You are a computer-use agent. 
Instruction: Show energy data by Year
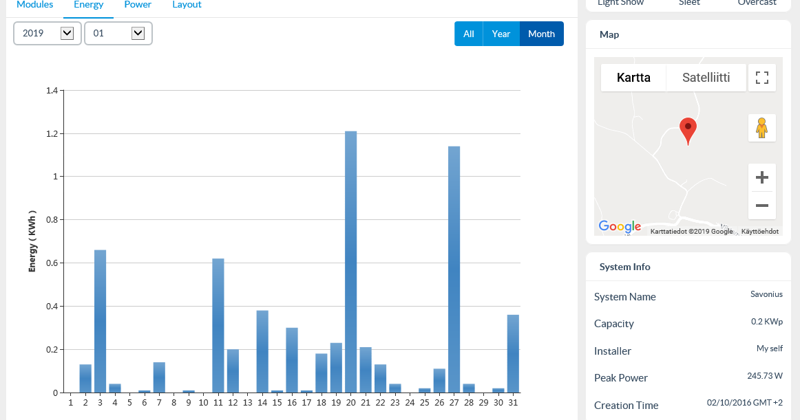[501, 34]
